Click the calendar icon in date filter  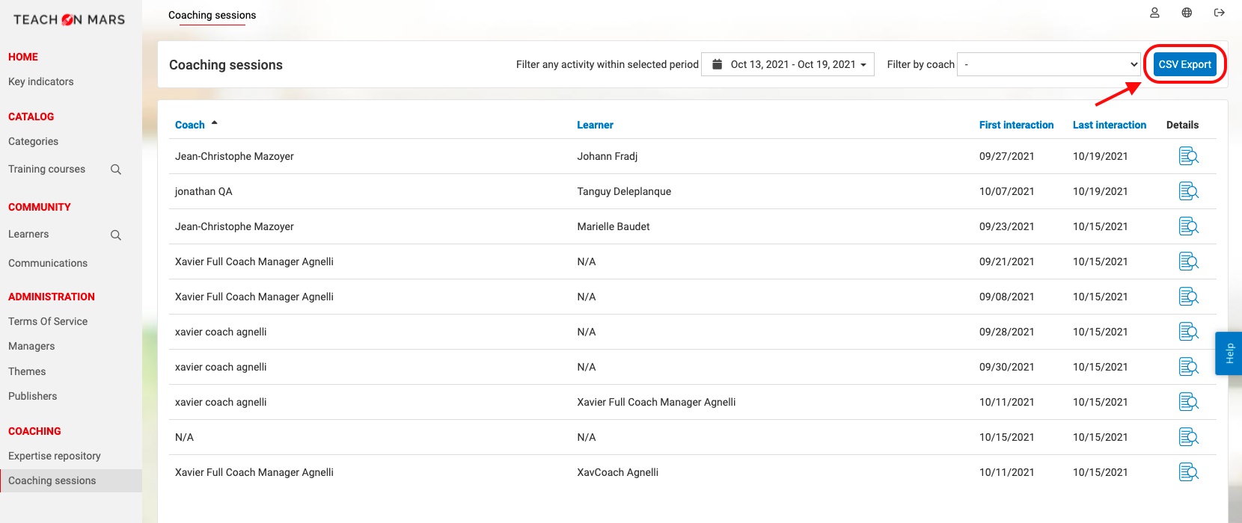point(717,64)
